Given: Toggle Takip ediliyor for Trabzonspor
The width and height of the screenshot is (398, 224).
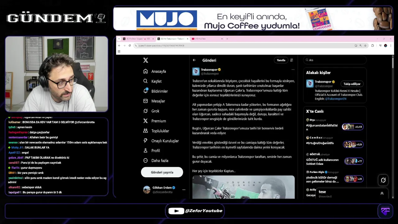Looking at the screenshot, I should pos(352,84).
